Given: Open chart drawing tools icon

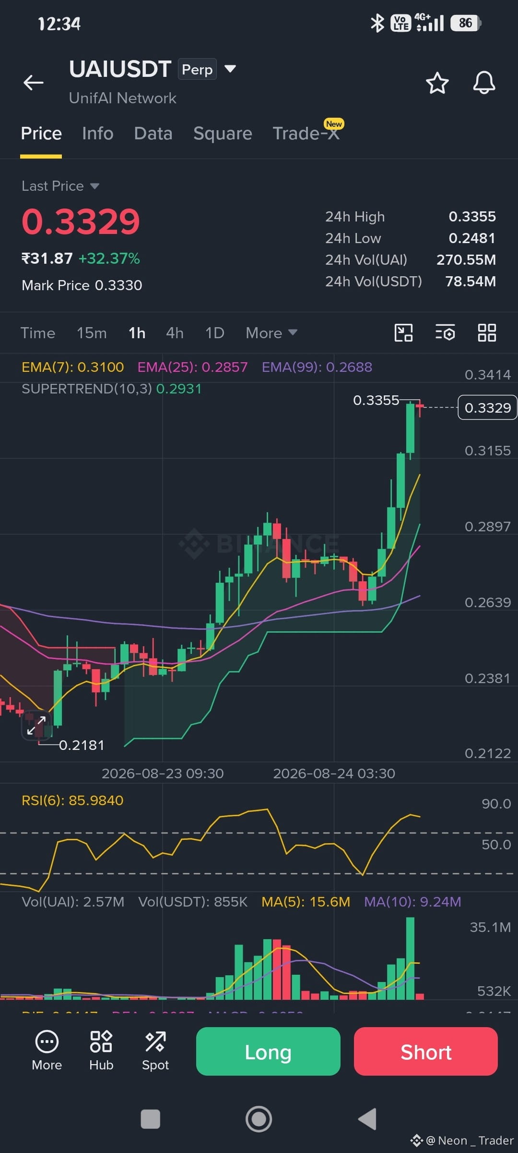Looking at the screenshot, I should point(403,332).
